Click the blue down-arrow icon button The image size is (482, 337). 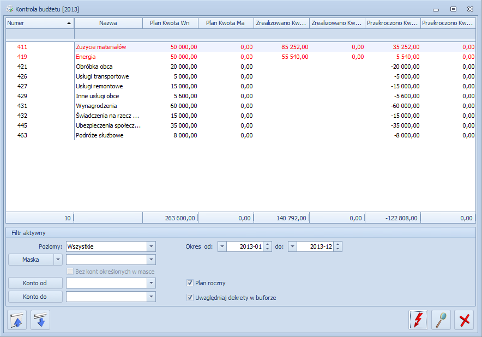coord(40,320)
